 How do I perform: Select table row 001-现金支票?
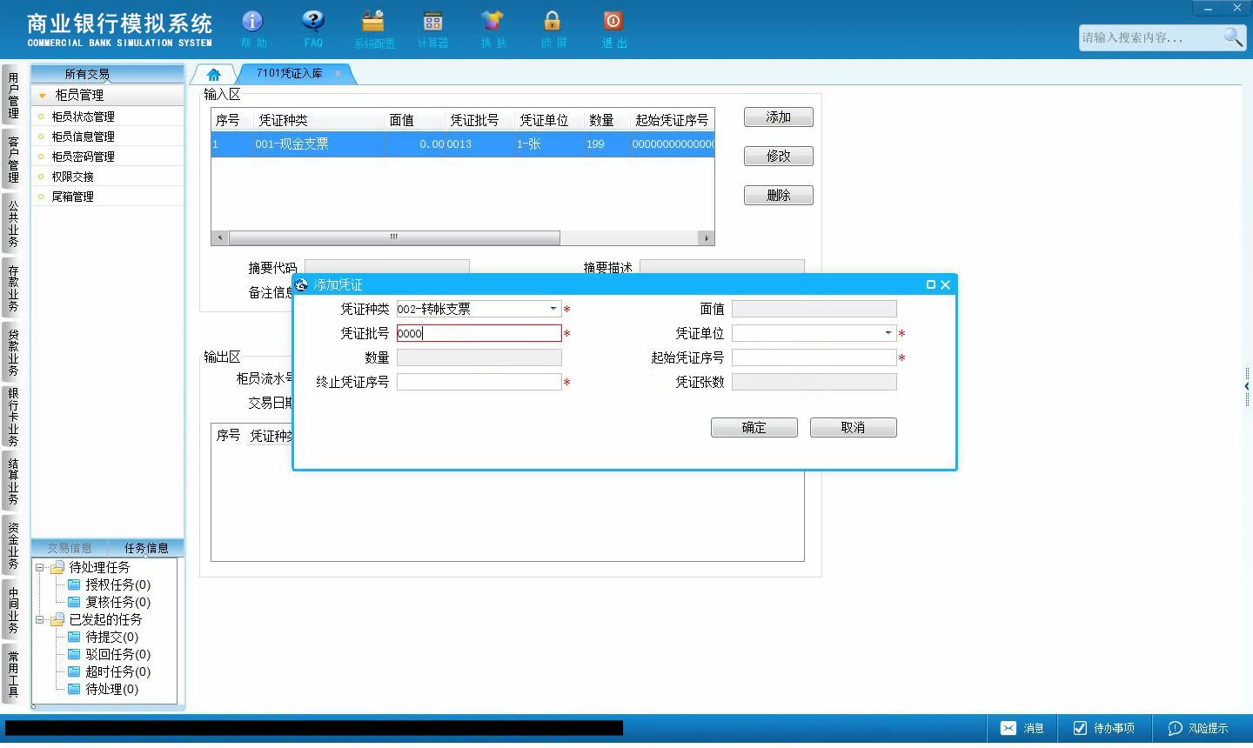pyautogui.click(x=463, y=144)
